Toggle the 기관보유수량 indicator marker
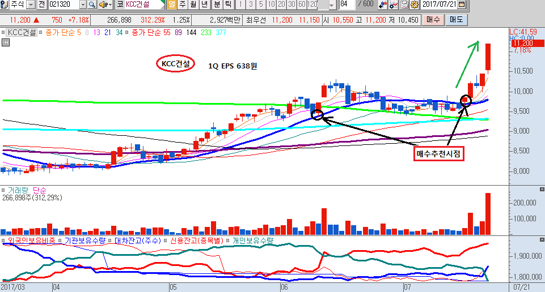The image size is (545, 292). tap(60, 241)
